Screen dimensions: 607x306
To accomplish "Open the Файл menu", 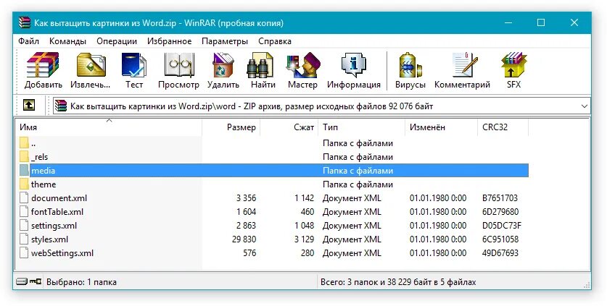I will click(x=29, y=41).
